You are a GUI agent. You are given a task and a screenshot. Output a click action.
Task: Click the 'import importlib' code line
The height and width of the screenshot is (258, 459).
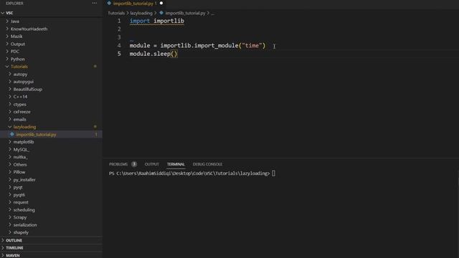[157, 21]
